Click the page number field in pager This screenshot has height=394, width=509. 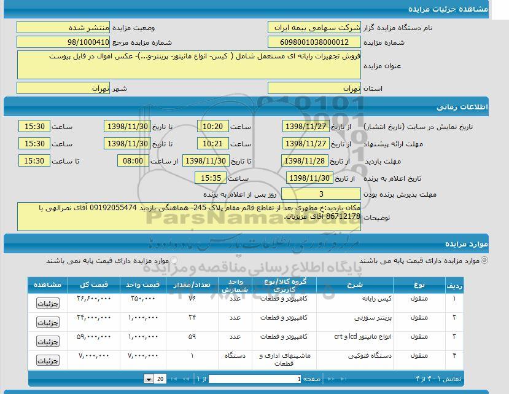tap(255, 379)
